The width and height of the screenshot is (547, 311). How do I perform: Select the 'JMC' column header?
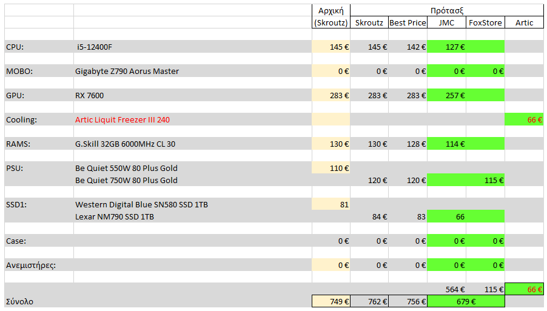point(446,22)
